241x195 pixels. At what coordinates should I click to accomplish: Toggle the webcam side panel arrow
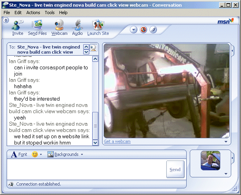click(232, 51)
